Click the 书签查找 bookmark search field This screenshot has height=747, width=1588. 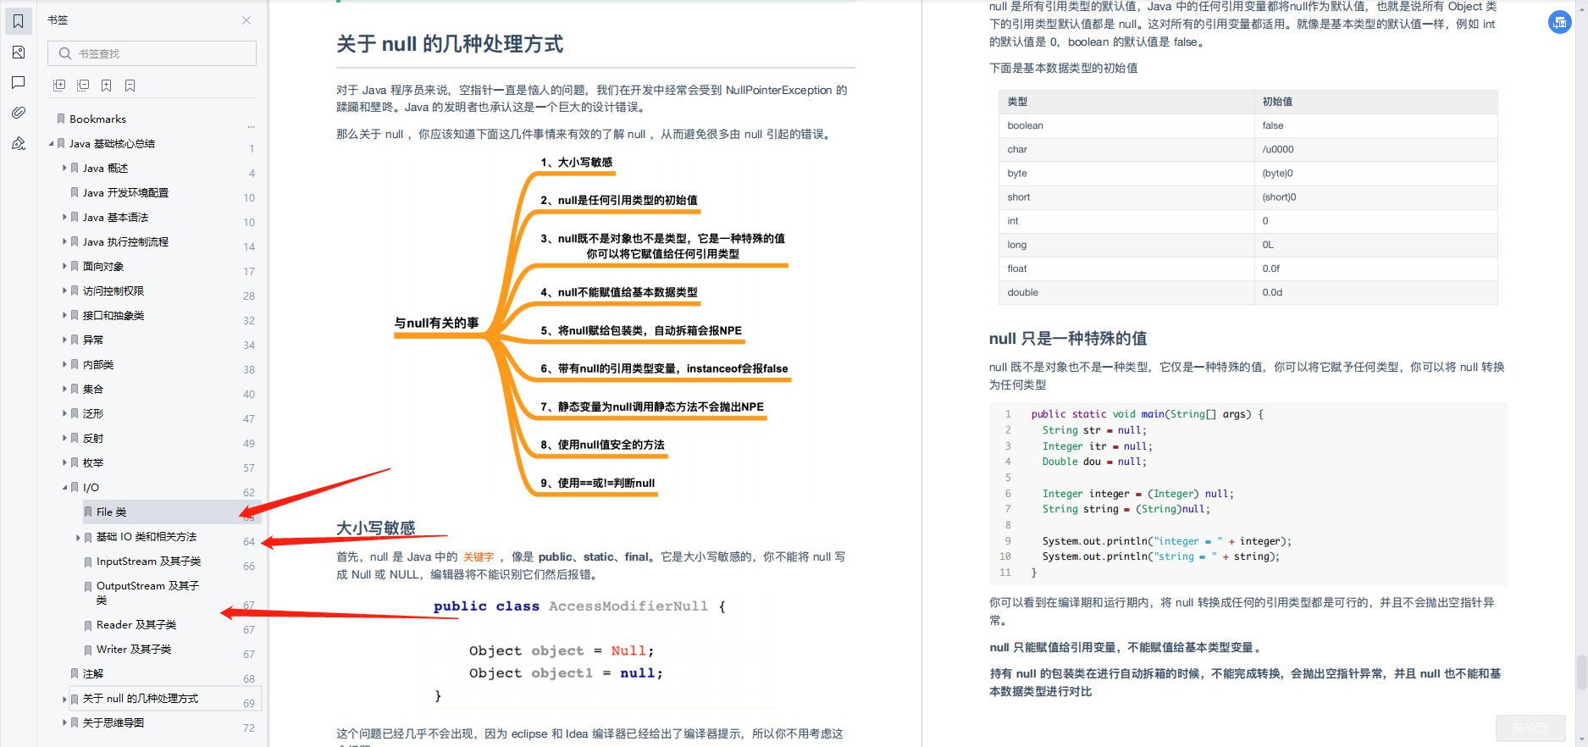(x=152, y=53)
